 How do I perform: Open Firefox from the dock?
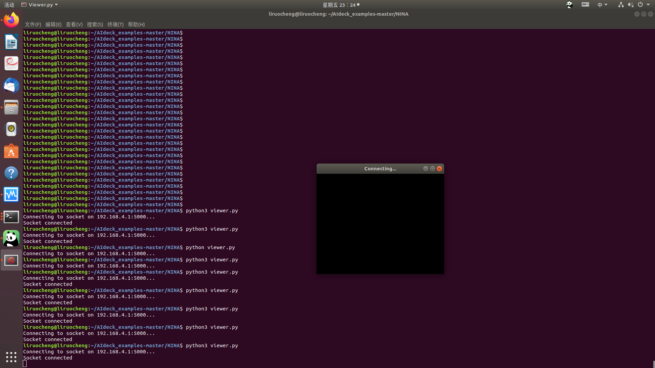[11, 20]
